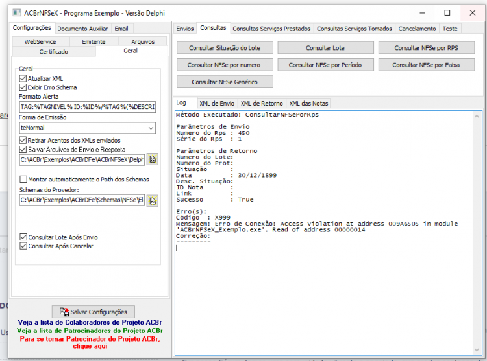The width and height of the screenshot is (487, 361).
Task: Switch to the Envios tab
Action: [185, 29]
